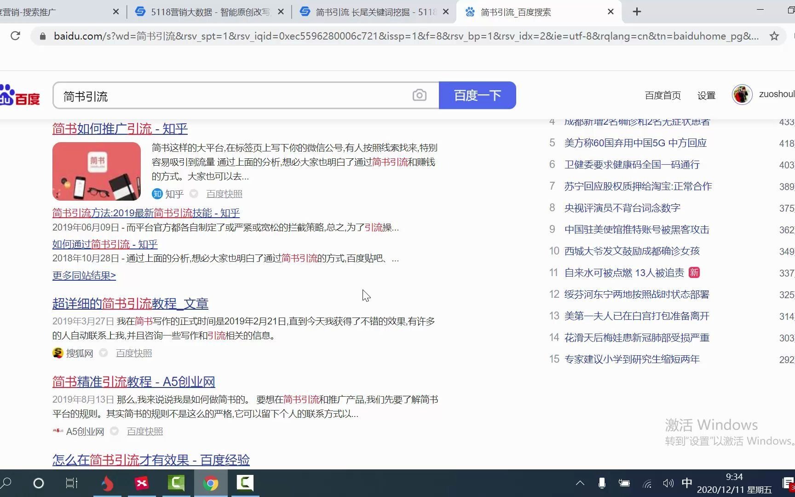The height and width of the screenshot is (497, 795).
Task: Open 百度首页 link
Action: [662, 95]
